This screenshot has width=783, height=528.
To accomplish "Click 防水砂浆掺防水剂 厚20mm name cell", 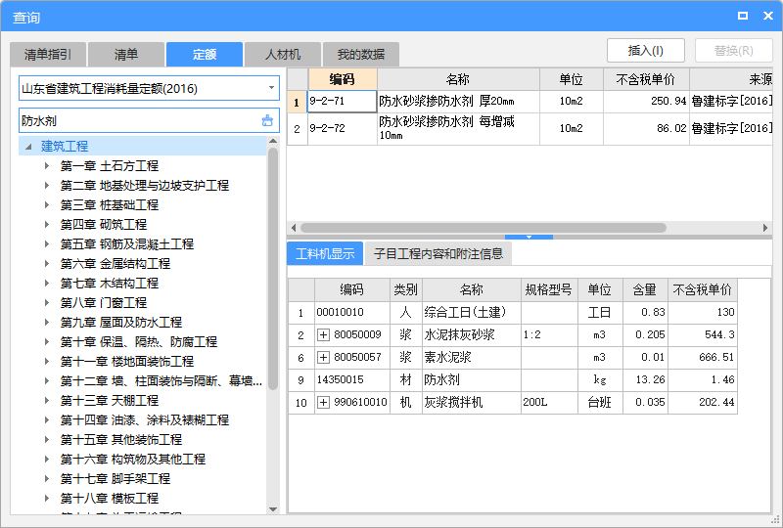I will 458,102.
